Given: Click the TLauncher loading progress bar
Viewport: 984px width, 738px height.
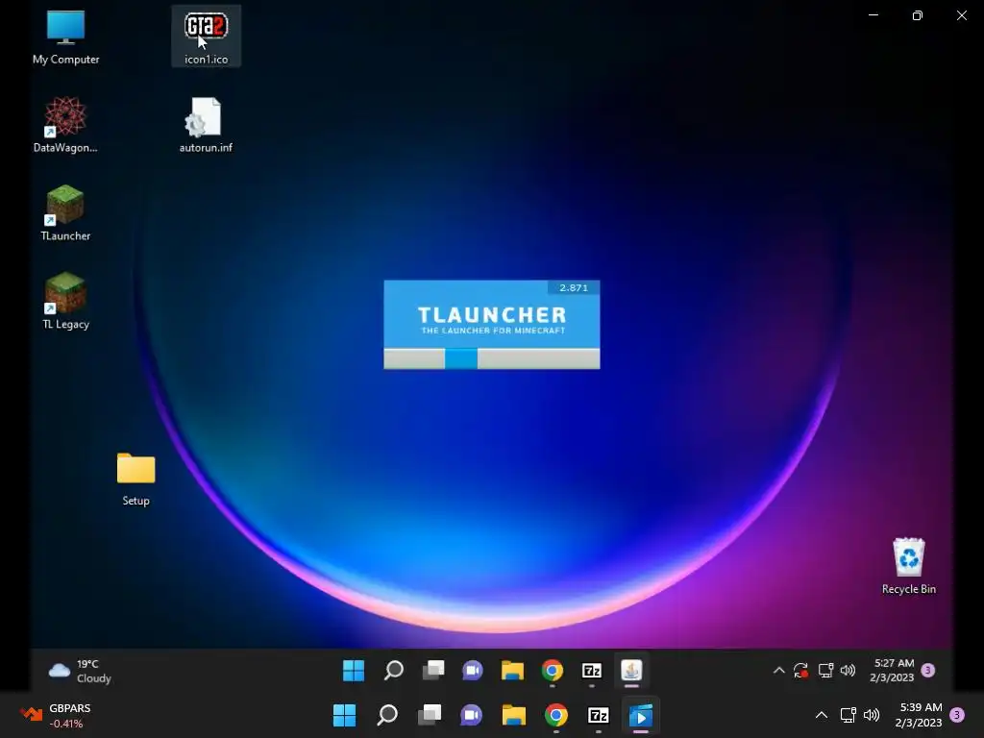Looking at the screenshot, I should pos(491,358).
